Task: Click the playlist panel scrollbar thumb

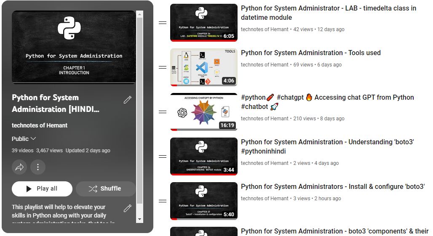Action: click(x=139, y=111)
